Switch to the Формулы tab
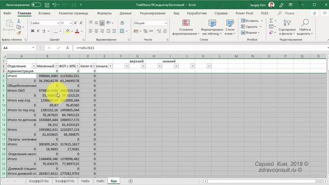The image size is (329, 185). point(104,13)
